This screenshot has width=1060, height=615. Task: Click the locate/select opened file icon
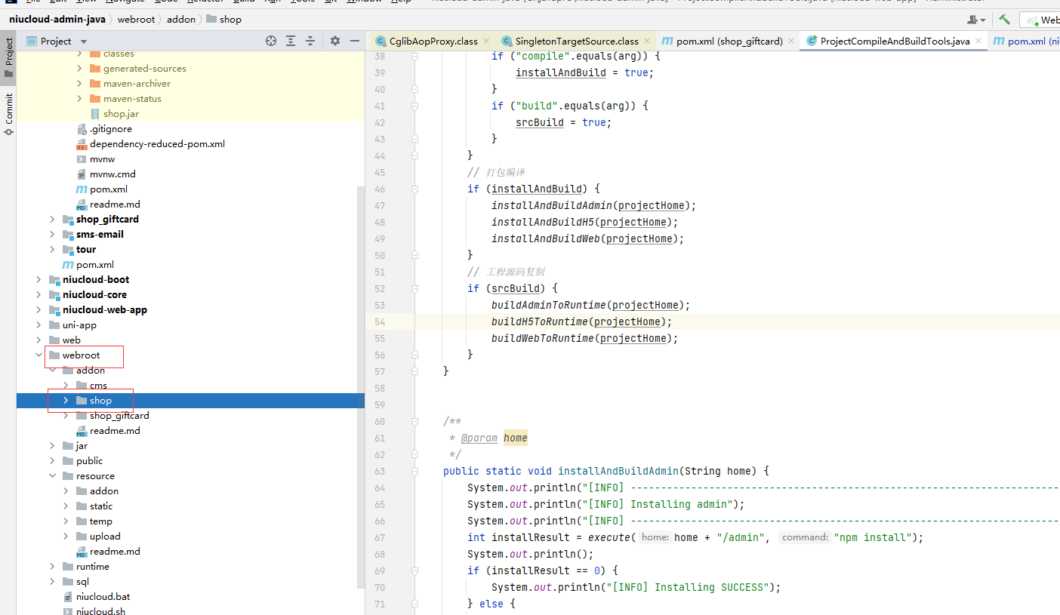pos(271,42)
